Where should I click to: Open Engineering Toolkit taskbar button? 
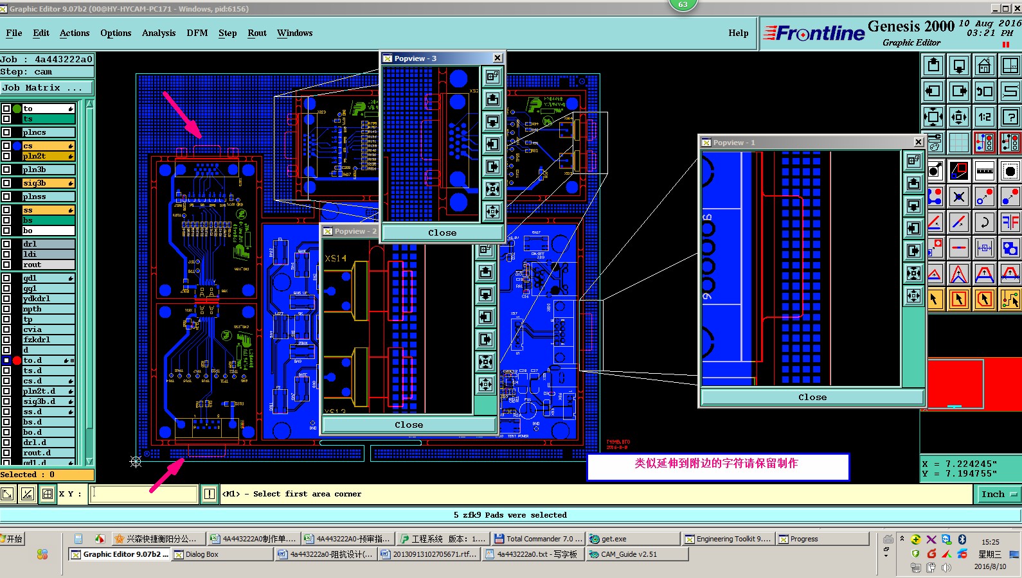[728, 539]
